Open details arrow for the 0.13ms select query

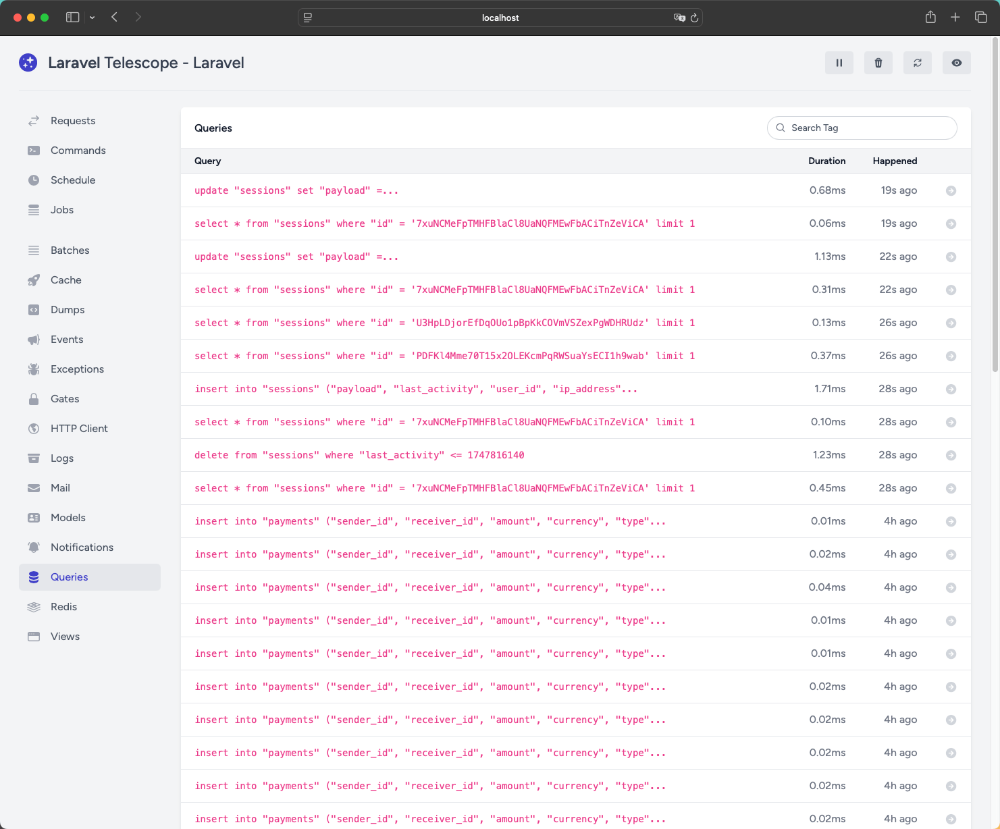(x=951, y=323)
